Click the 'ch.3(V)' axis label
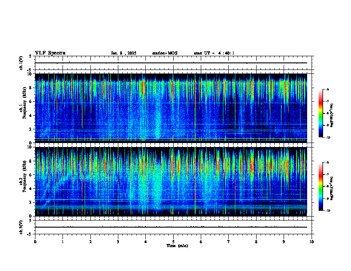The height and width of the screenshot is (271, 351). [x=21, y=227]
